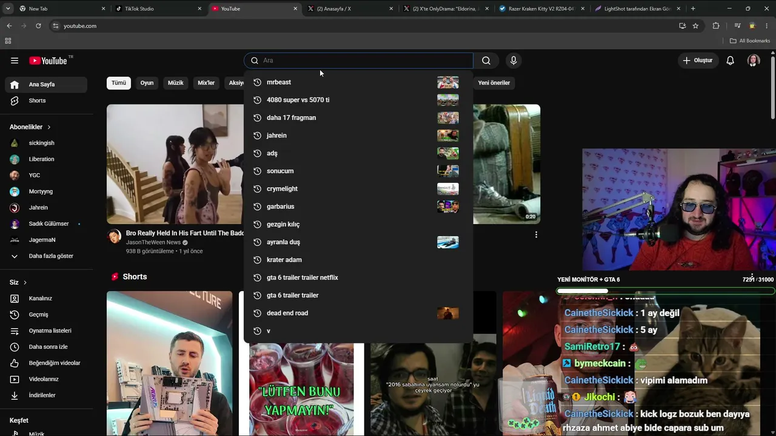Open a new browser tab with plus
The height and width of the screenshot is (436, 776).
(693, 8)
